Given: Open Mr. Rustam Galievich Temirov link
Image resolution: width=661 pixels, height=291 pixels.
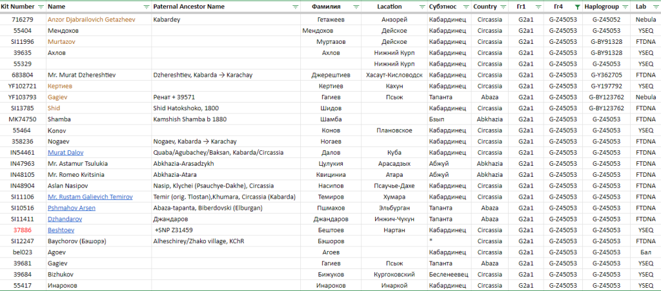Looking at the screenshot, I should (x=90, y=197).
